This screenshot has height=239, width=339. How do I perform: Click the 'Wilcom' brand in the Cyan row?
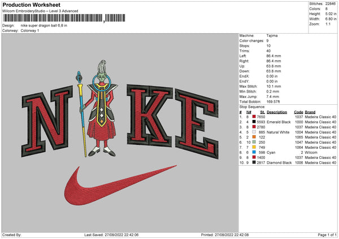pyautogui.click(x=311, y=153)
